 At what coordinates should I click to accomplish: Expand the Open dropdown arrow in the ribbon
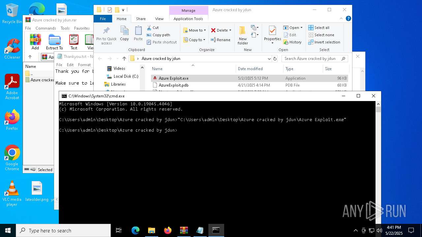pyautogui.click(x=301, y=28)
